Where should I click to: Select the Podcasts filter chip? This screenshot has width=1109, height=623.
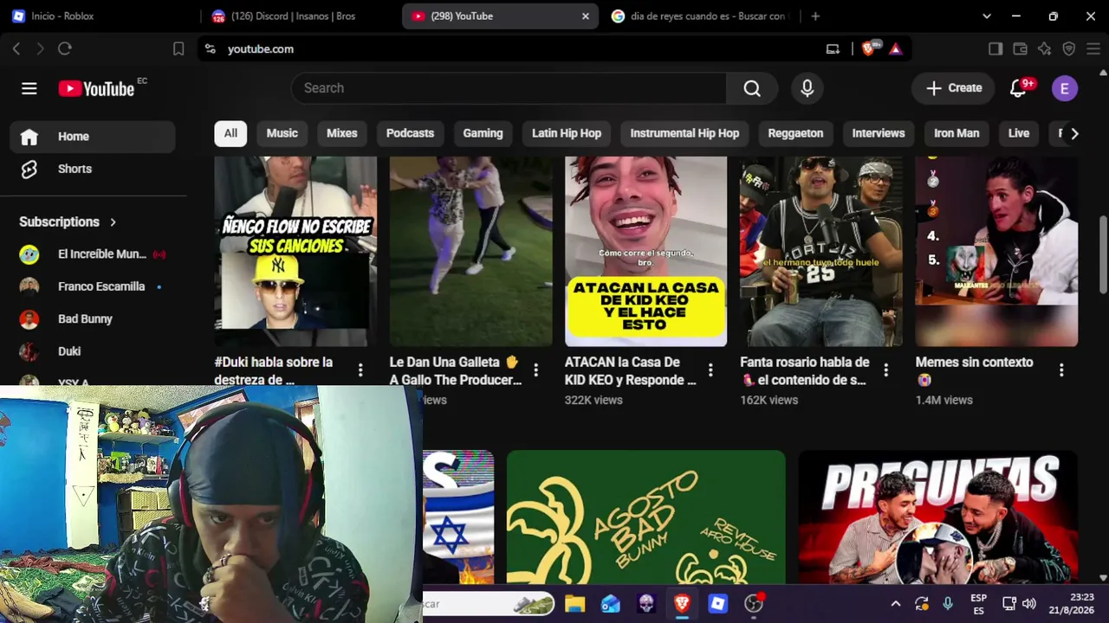click(x=410, y=133)
